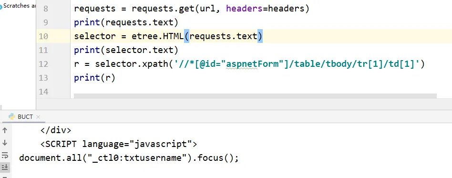Click line number 10 in gutter
Image resolution: width=452 pixels, height=178 pixels.
43,36
